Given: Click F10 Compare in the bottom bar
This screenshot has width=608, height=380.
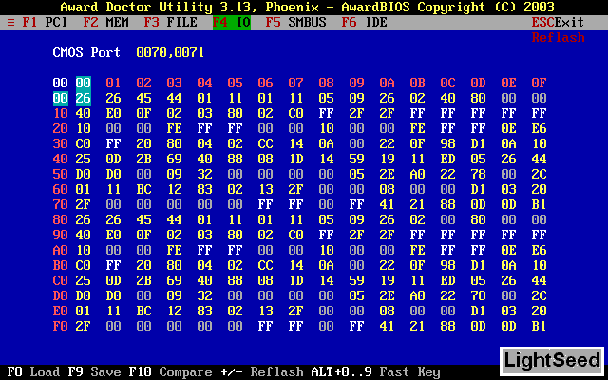Looking at the screenshot, I should click(x=171, y=371).
